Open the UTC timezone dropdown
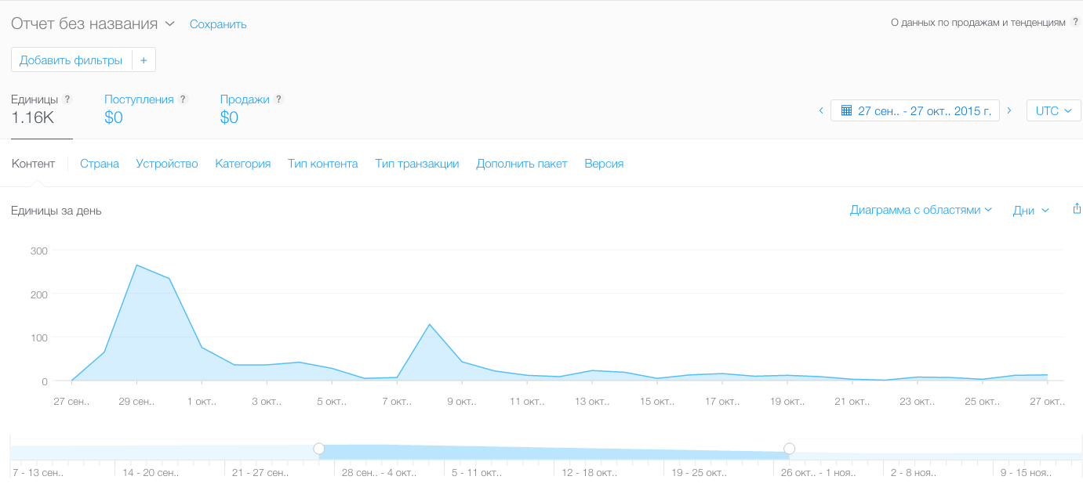1083x498 pixels. (1053, 110)
